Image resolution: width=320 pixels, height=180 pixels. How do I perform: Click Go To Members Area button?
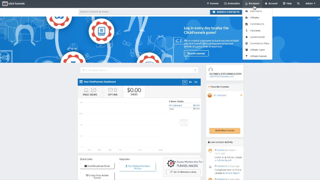pyautogui.click(x=183, y=172)
